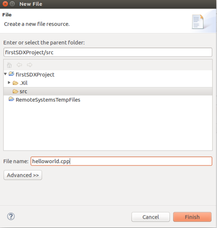Select firstSDXProject label in tree
The image size is (217, 228).
click(x=35, y=75)
